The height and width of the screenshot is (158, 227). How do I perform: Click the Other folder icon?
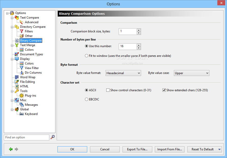point(22,36)
